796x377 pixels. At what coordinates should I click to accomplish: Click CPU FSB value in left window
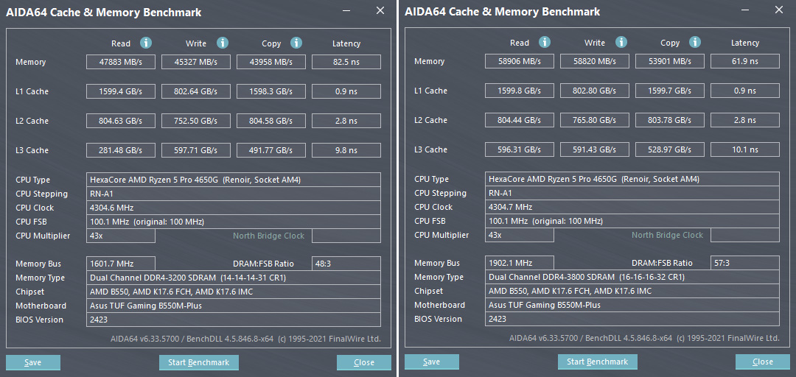[x=234, y=222]
